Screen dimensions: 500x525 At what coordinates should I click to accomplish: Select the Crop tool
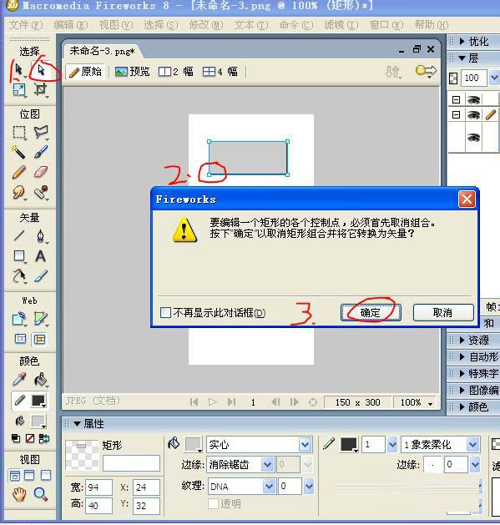pos(41,90)
